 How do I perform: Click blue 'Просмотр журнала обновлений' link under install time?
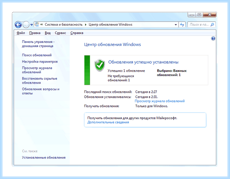[x=159, y=101]
